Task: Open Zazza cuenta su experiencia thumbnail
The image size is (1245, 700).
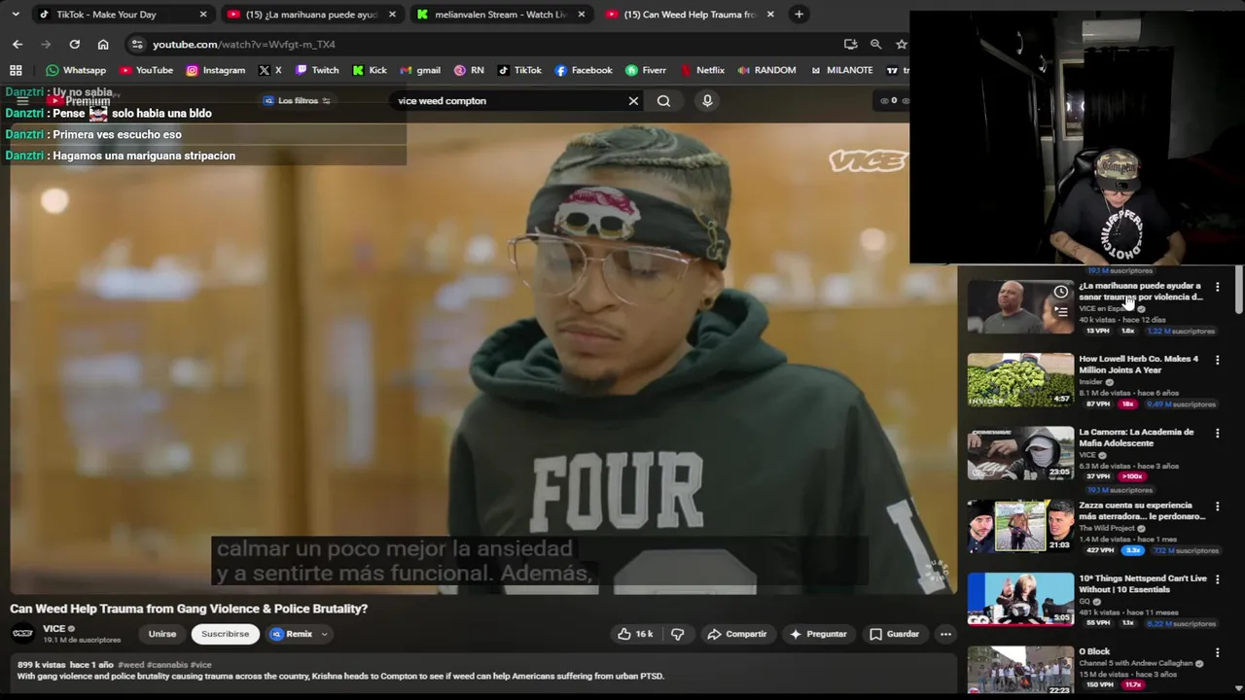Action: [1020, 526]
